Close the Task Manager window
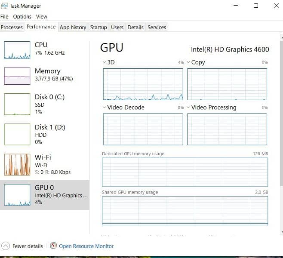Image resolution: width=283 pixels, height=258 pixels. 276,6
